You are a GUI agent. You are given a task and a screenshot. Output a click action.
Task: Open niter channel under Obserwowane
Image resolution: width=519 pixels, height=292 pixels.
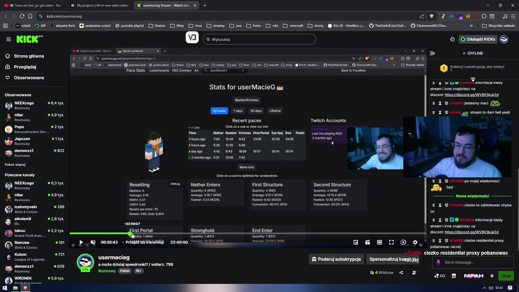(34, 117)
